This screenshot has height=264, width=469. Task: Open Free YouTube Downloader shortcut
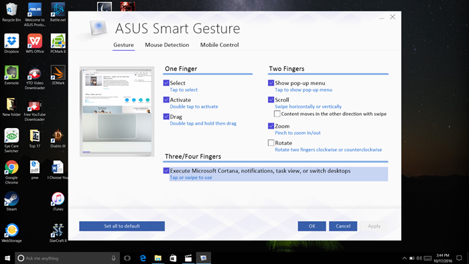click(x=35, y=109)
